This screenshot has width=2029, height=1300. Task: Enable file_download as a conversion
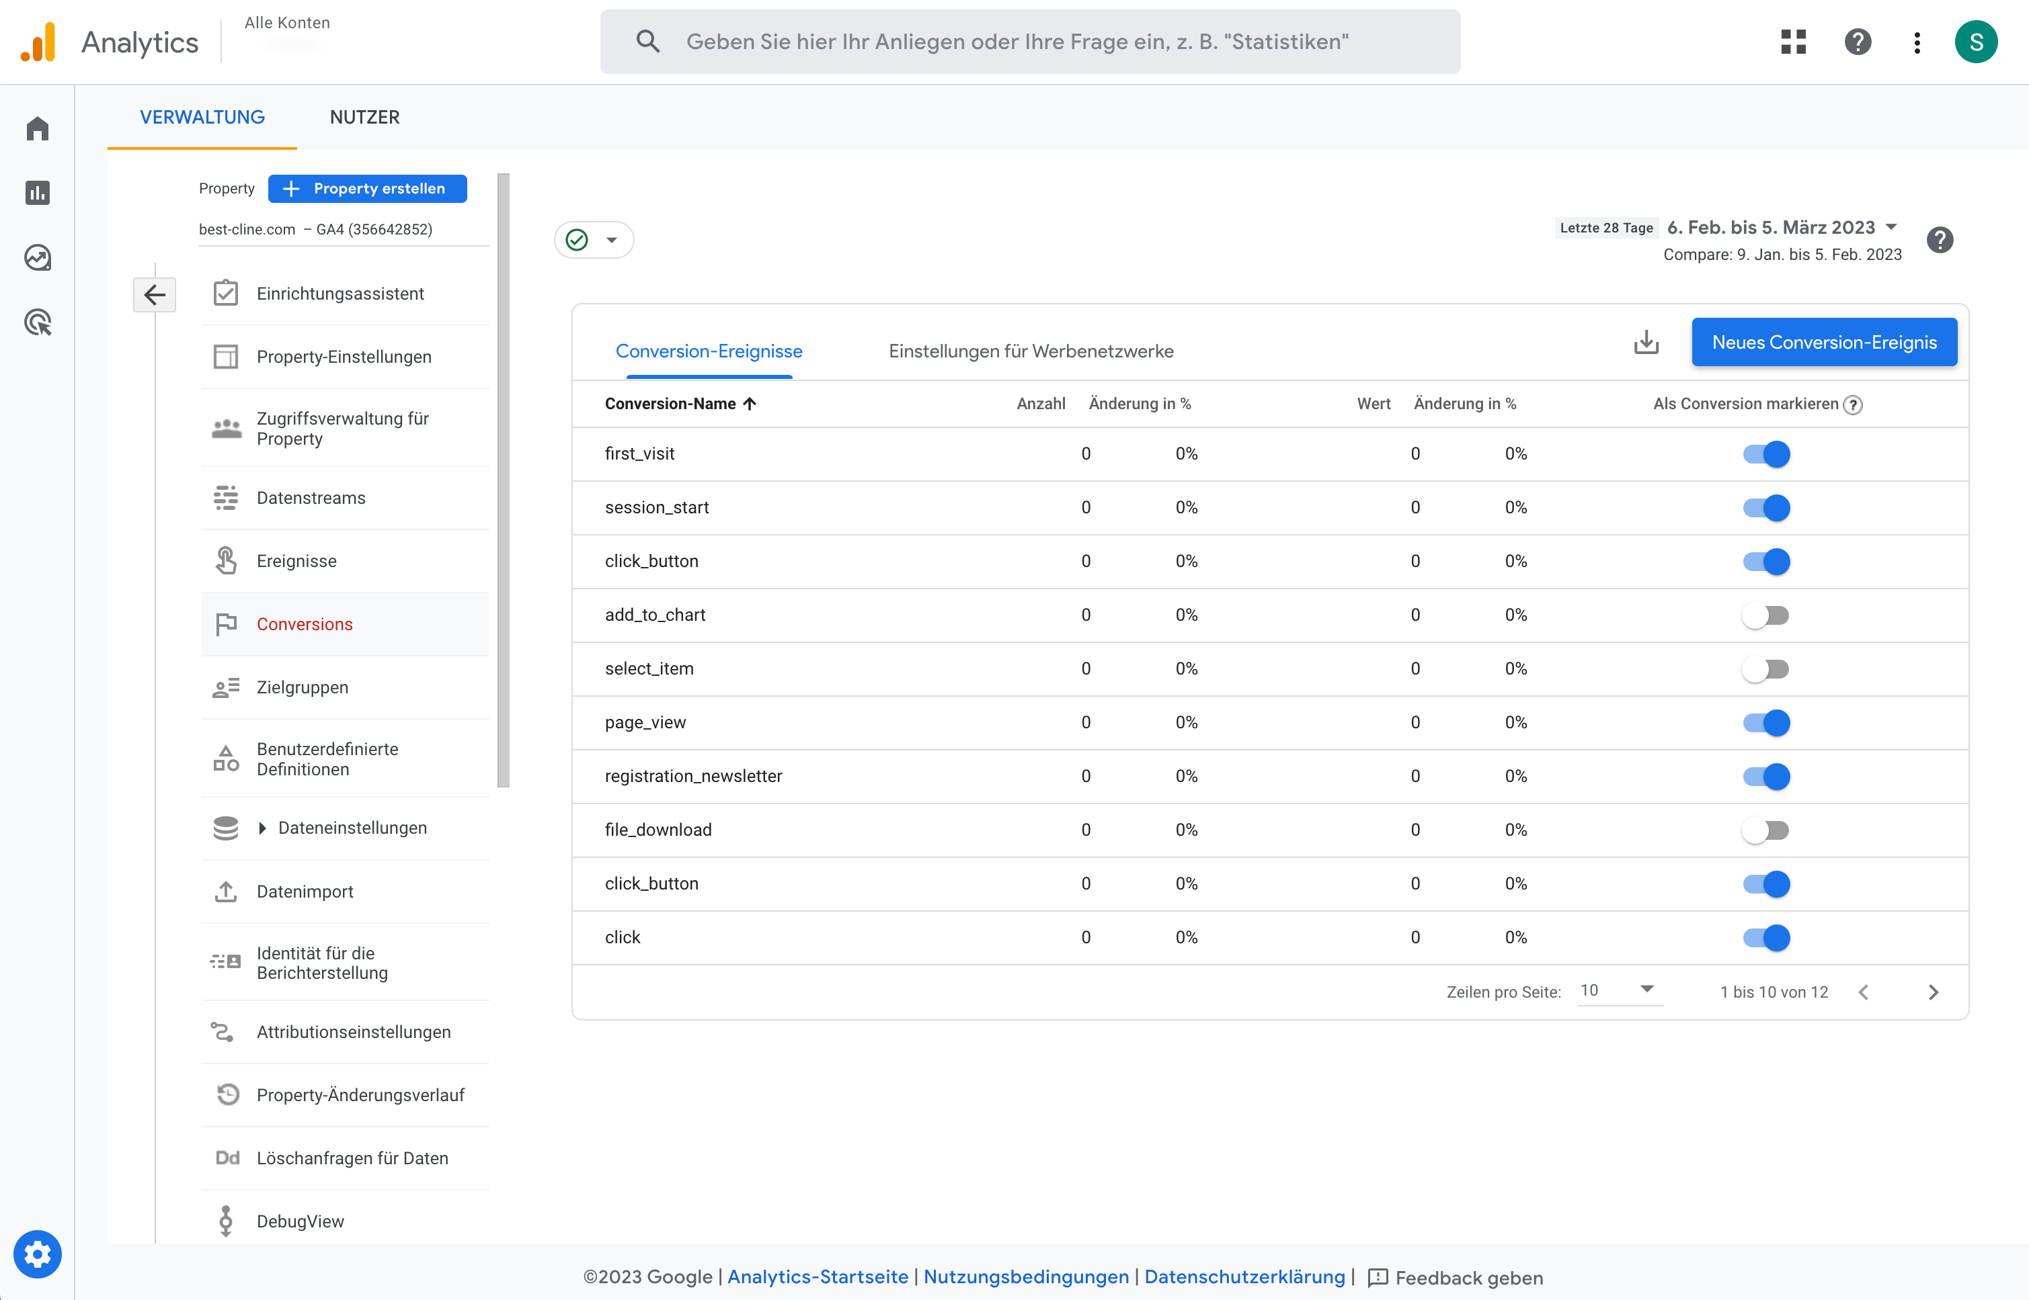click(1767, 830)
